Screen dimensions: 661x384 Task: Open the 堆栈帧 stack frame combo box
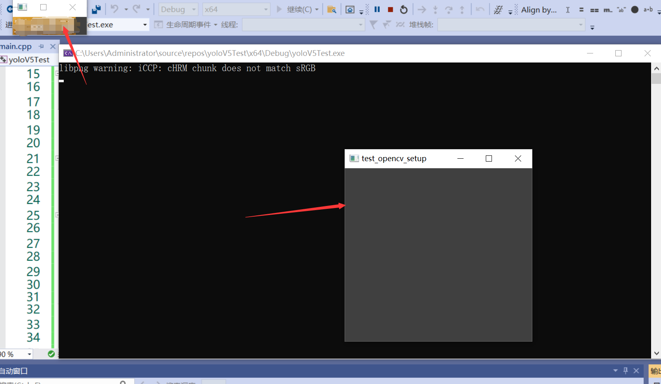(511, 25)
